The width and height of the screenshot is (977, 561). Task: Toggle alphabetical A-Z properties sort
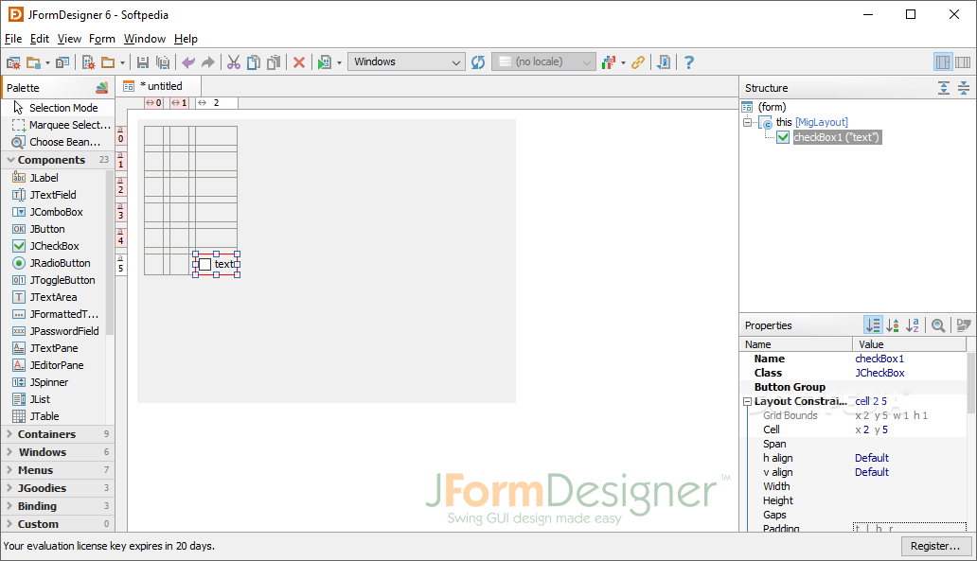(x=913, y=325)
